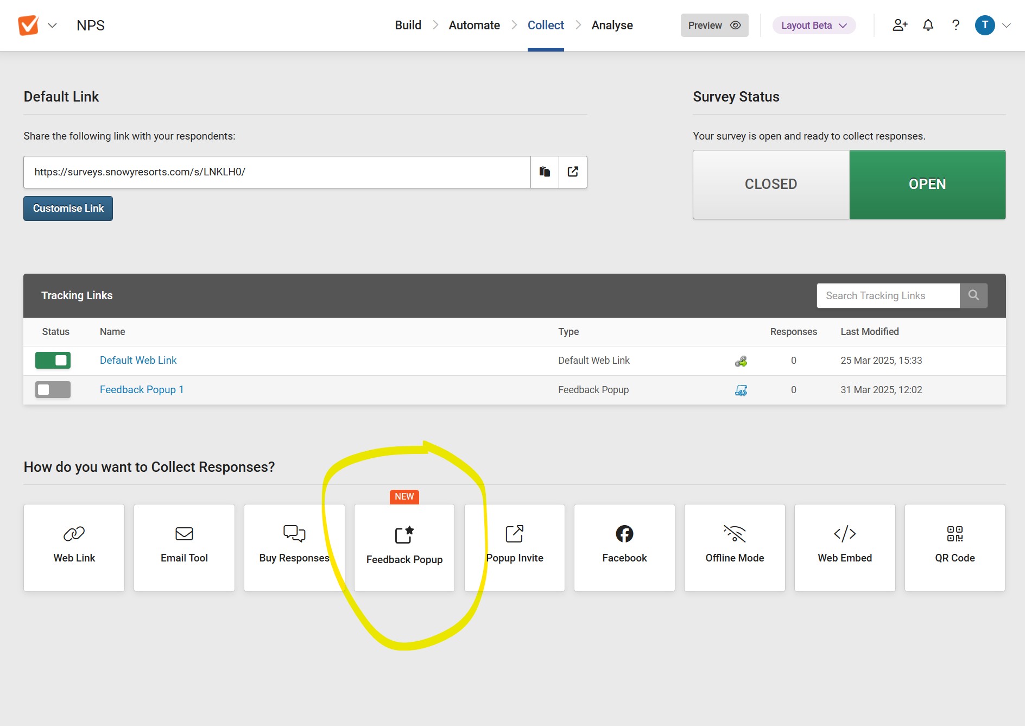
Task: Set survey status to CLOSED
Action: pos(770,184)
